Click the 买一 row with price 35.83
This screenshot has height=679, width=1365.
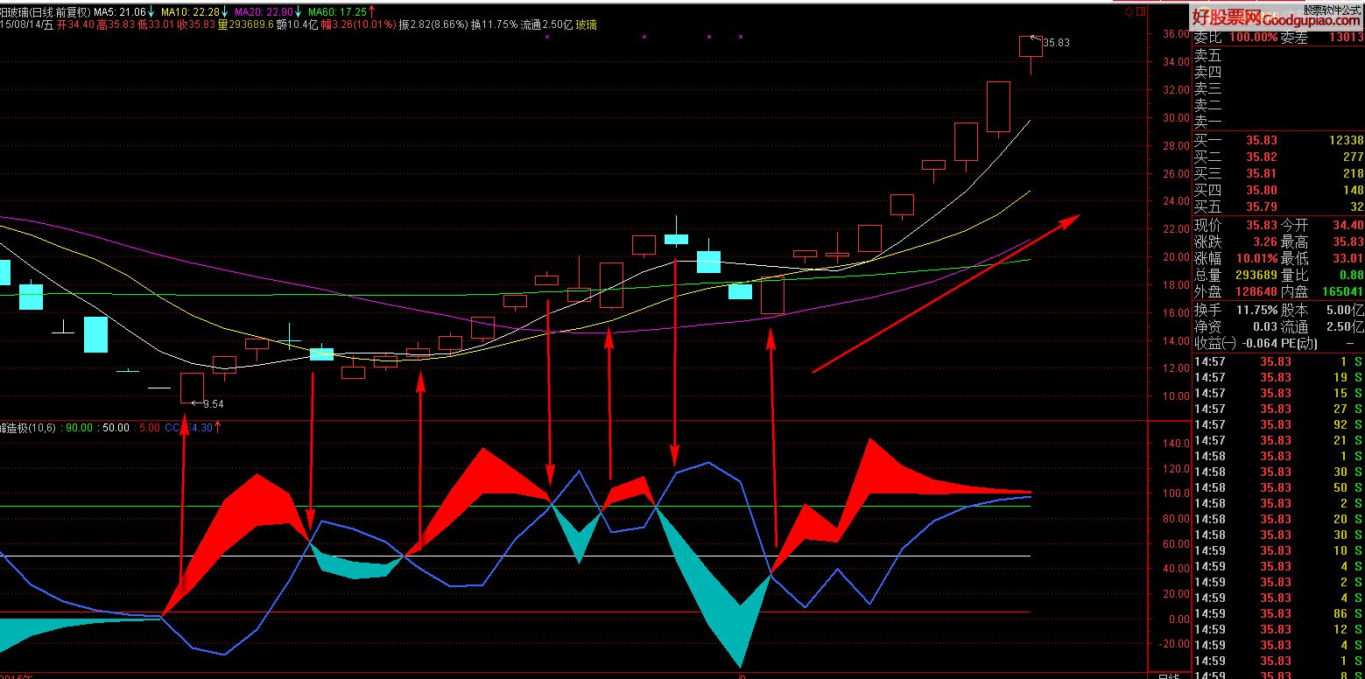click(1279, 141)
